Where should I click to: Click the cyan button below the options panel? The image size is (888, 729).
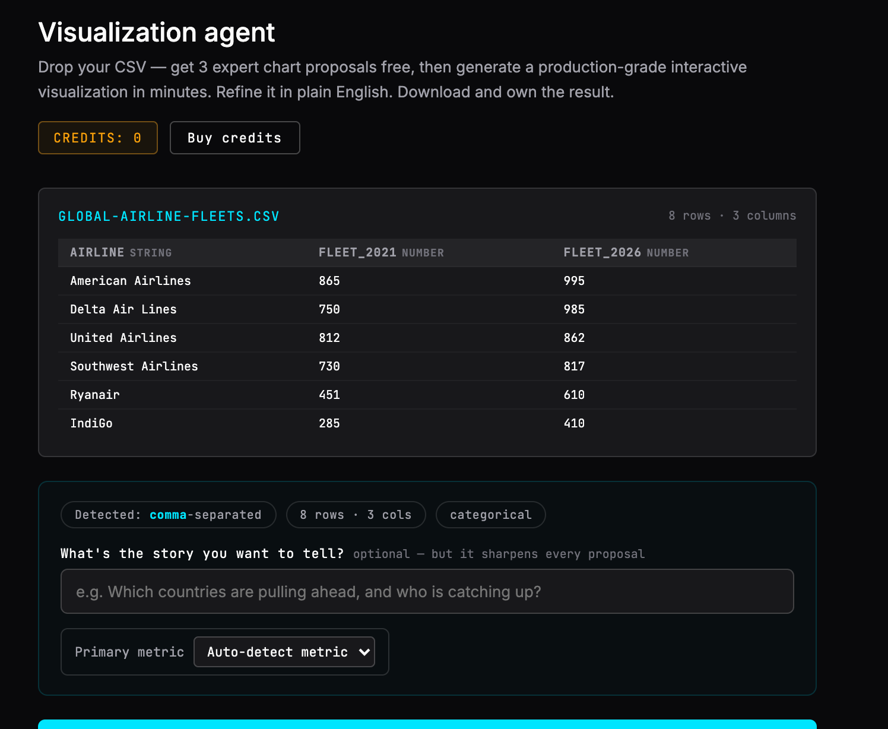[427, 724]
